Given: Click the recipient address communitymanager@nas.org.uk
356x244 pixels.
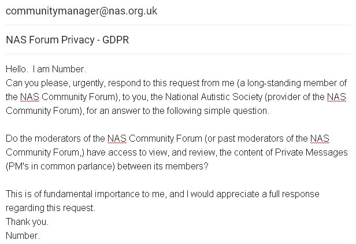Looking at the screenshot, I should coord(81,11).
